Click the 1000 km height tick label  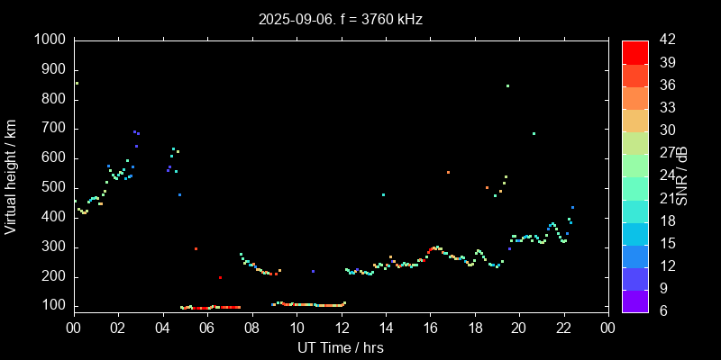[x=49, y=40]
